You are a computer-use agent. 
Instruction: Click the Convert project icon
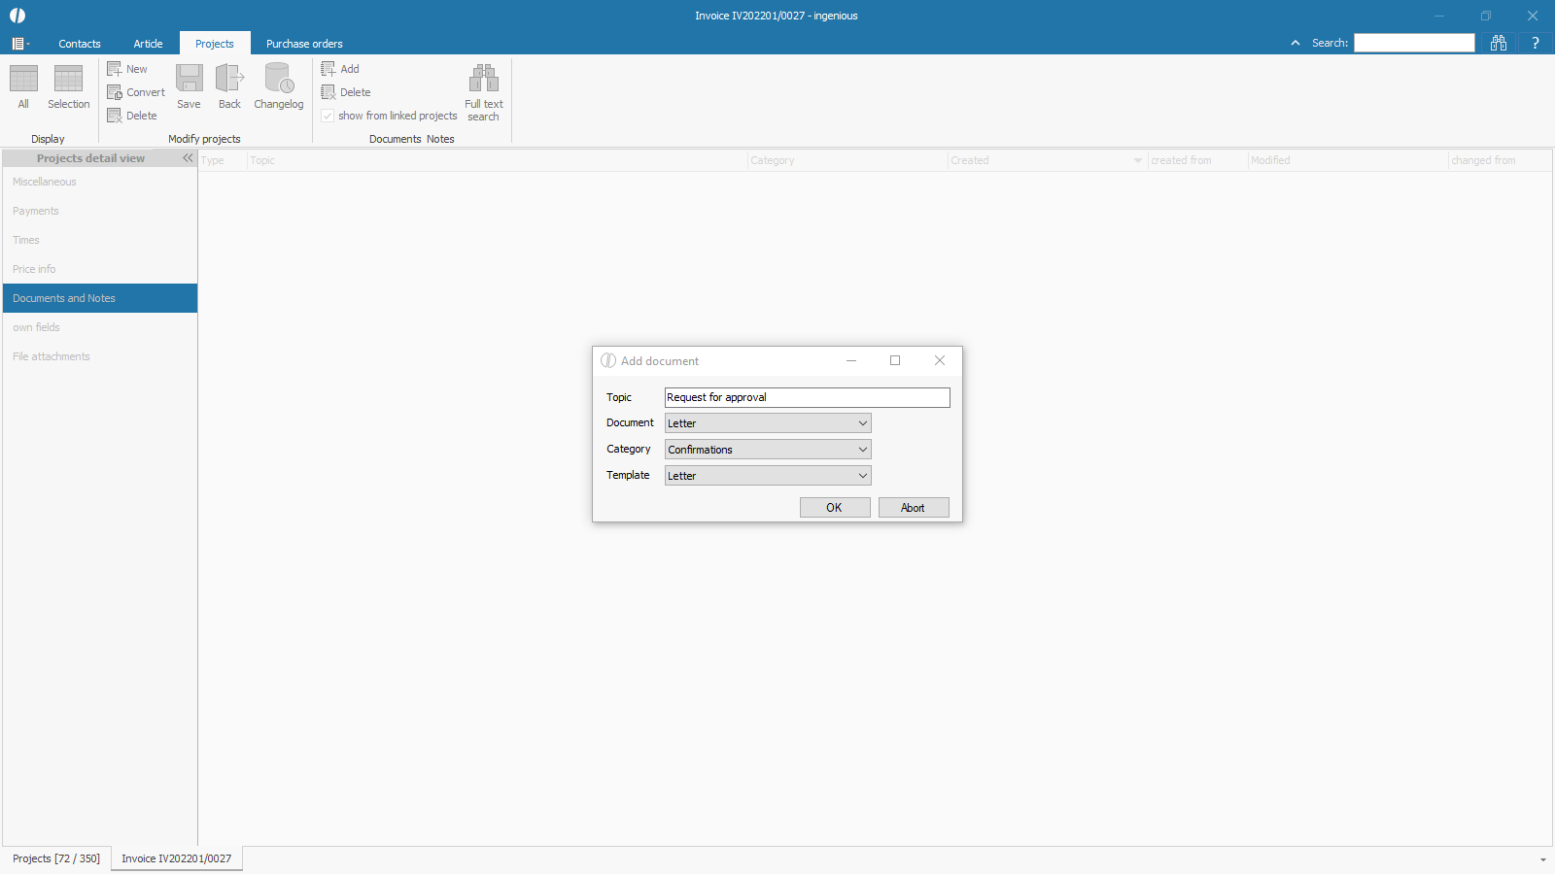pos(115,92)
